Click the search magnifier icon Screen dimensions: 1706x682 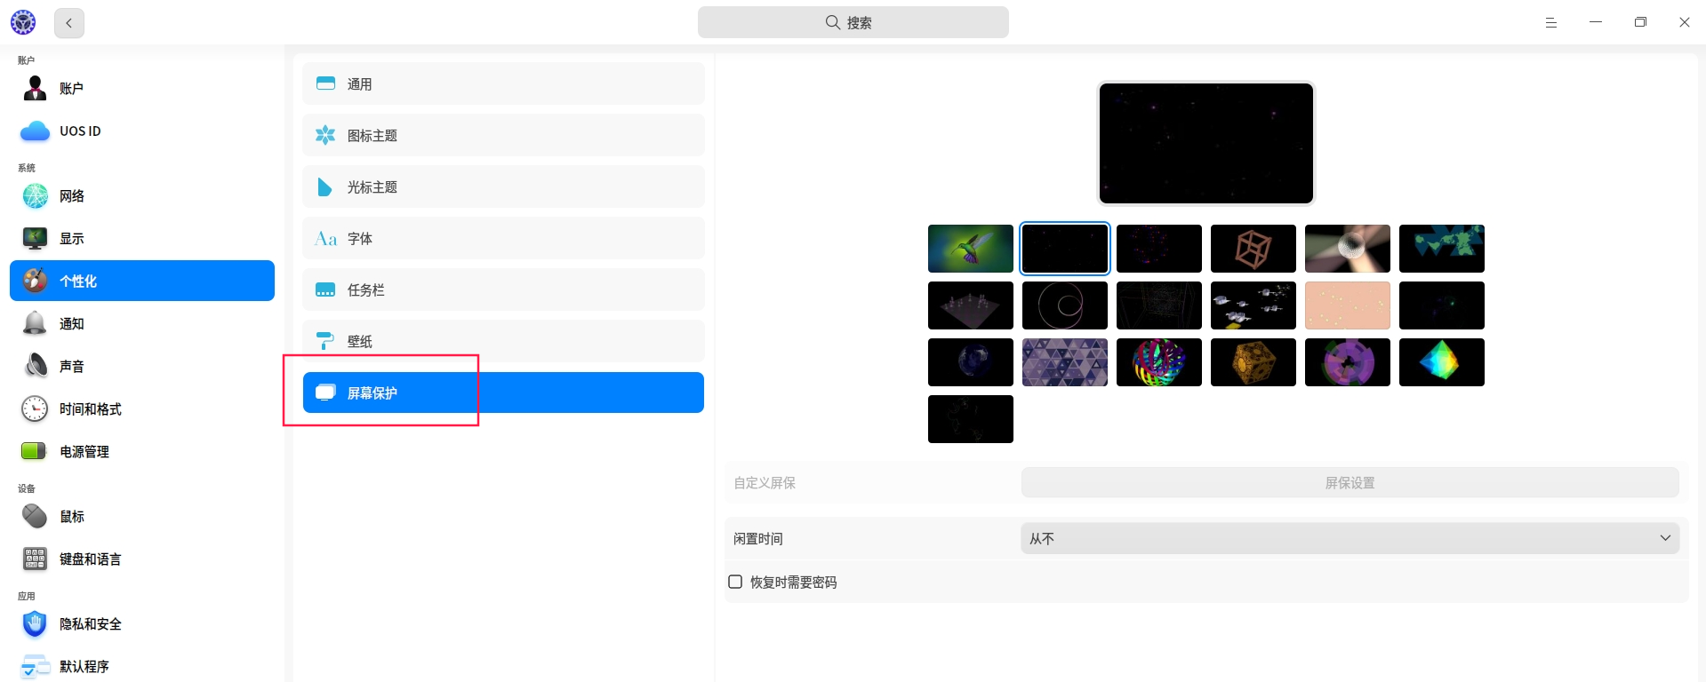coord(833,22)
